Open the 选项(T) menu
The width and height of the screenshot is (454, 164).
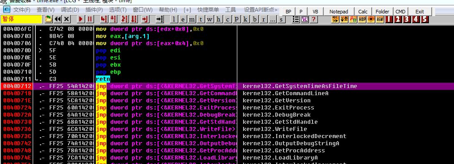pos(118,9)
